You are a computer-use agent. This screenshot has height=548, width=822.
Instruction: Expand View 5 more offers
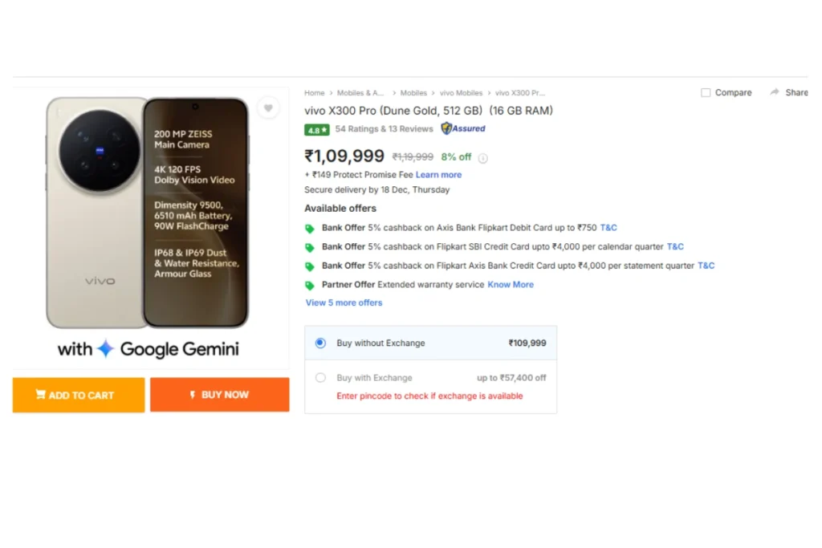pos(344,303)
